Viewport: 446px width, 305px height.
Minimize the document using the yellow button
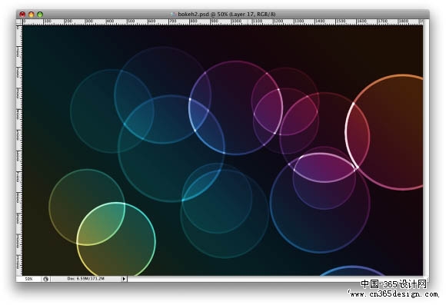tap(32, 14)
